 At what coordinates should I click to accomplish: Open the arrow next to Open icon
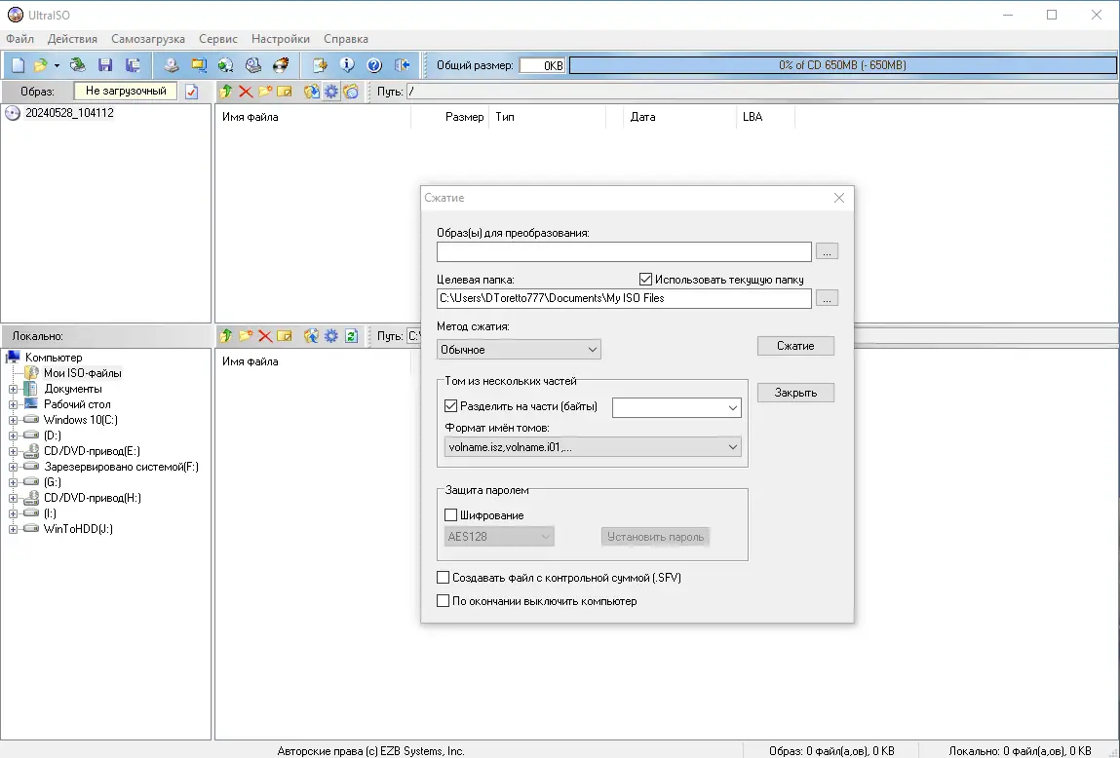[57, 65]
